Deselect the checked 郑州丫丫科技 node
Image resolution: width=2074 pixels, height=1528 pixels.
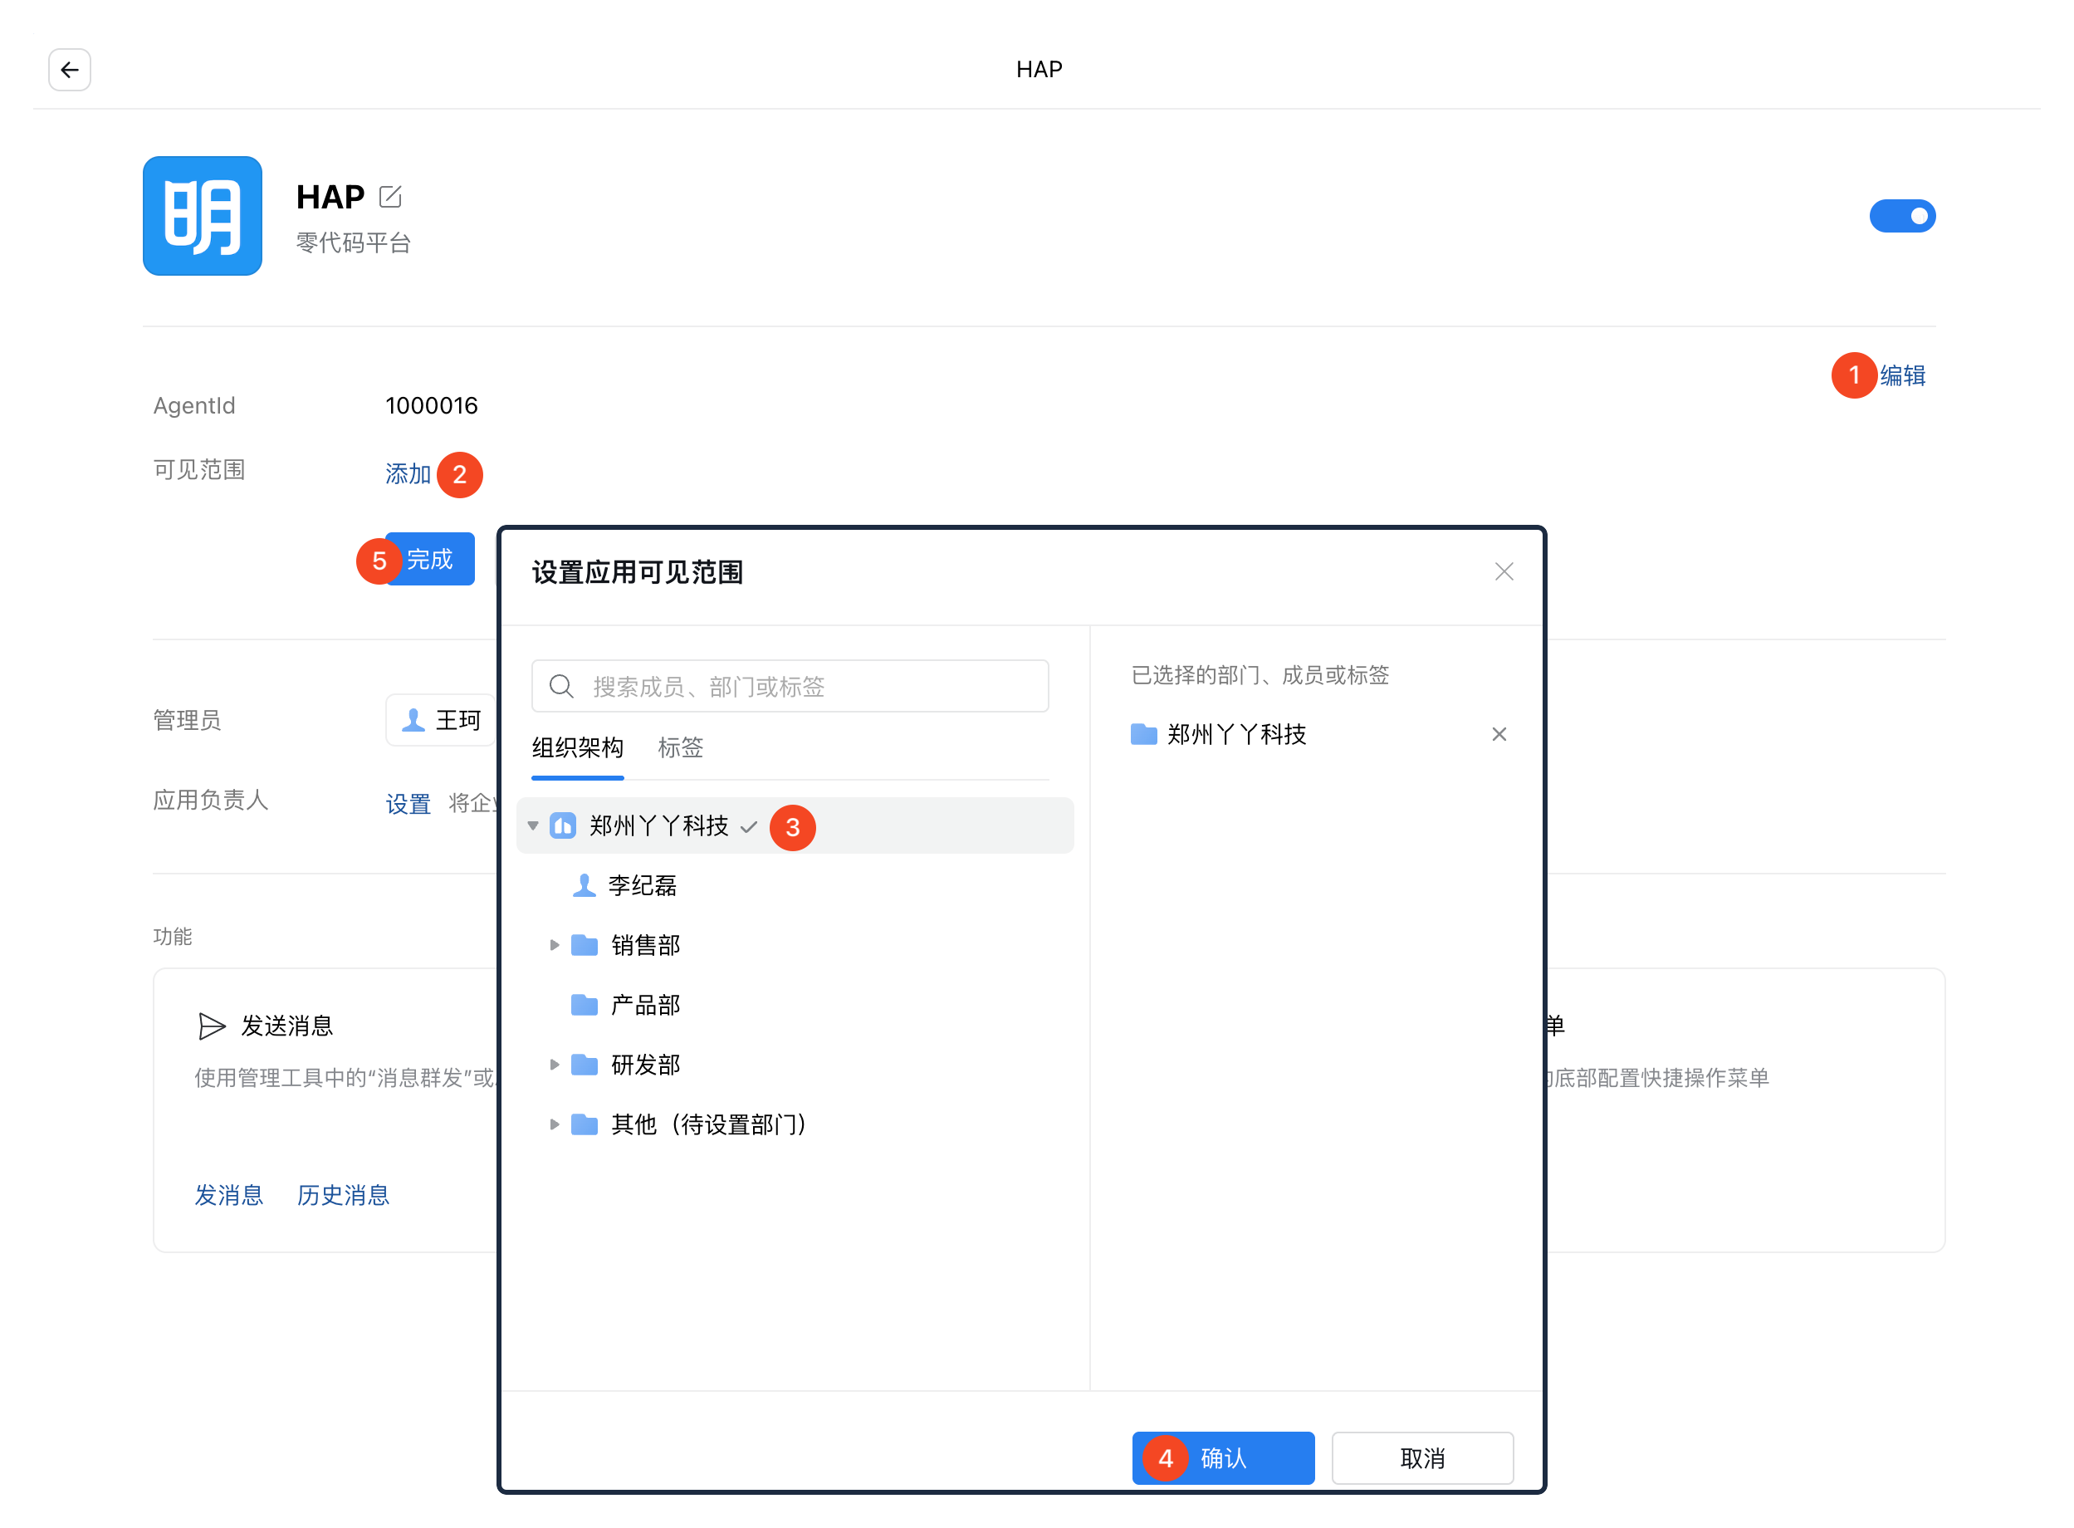click(659, 825)
